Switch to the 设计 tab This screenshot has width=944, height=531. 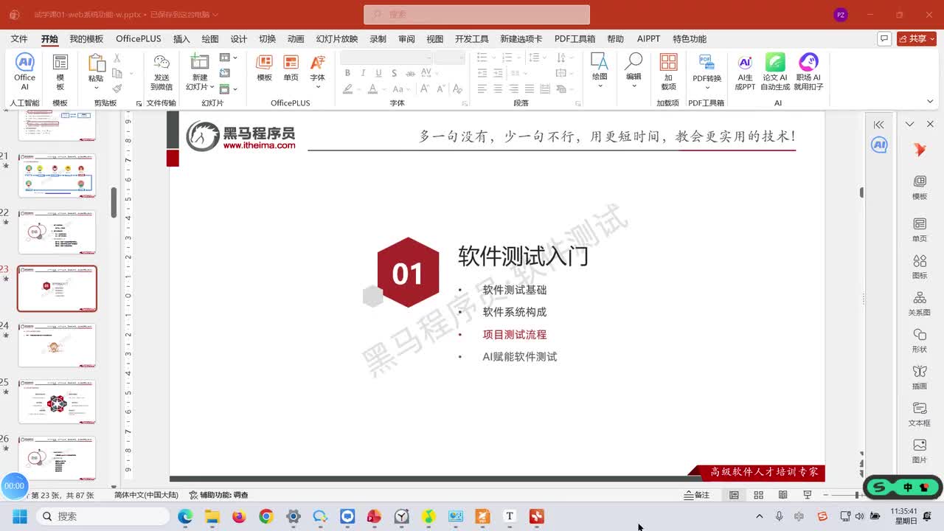click(x=239, y=39)
